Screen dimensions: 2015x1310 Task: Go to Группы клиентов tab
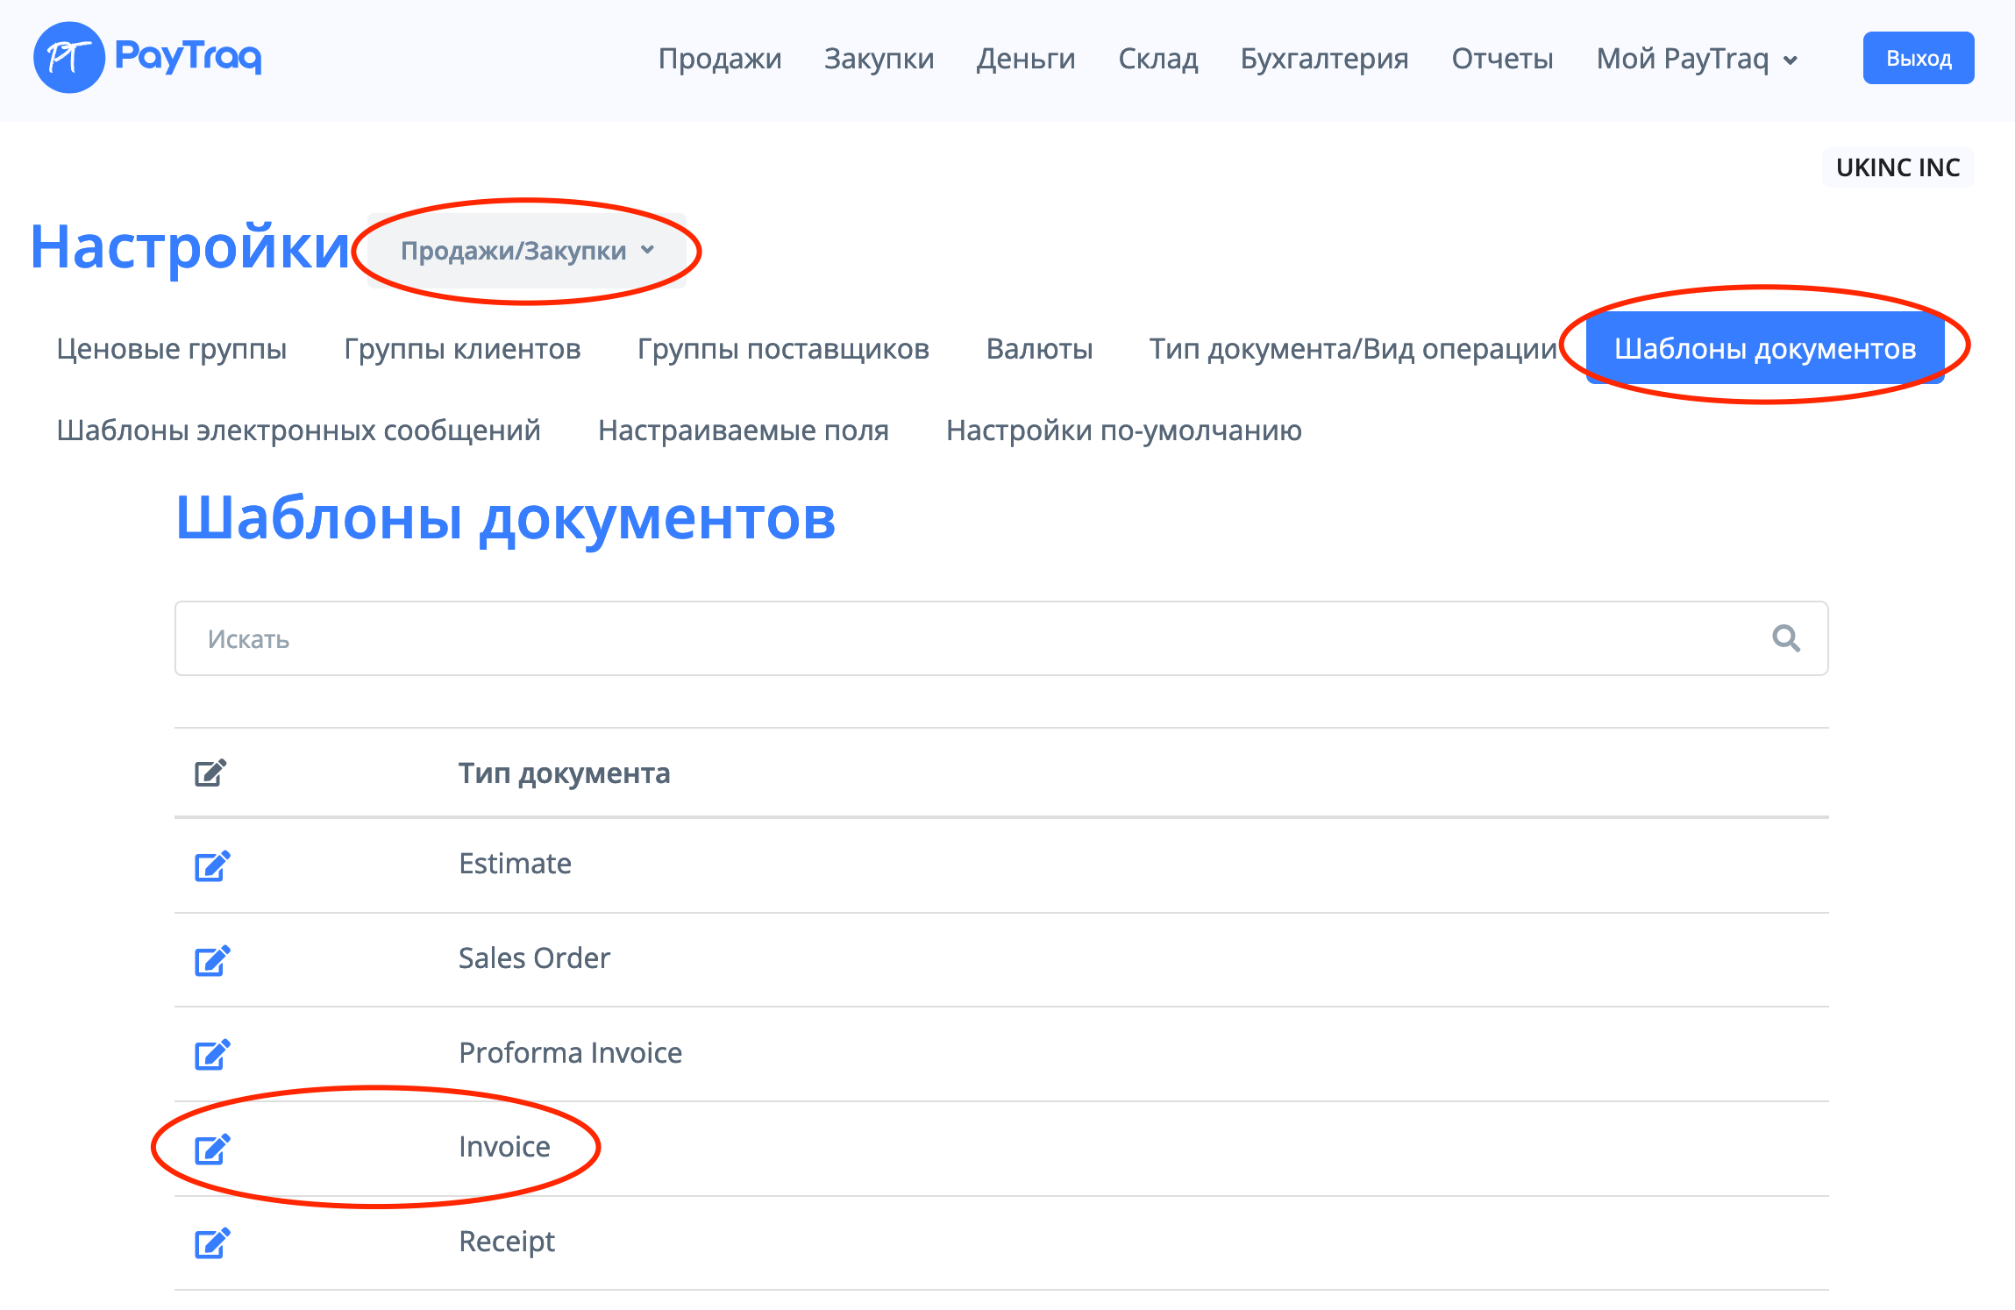[x=462, y=349]
